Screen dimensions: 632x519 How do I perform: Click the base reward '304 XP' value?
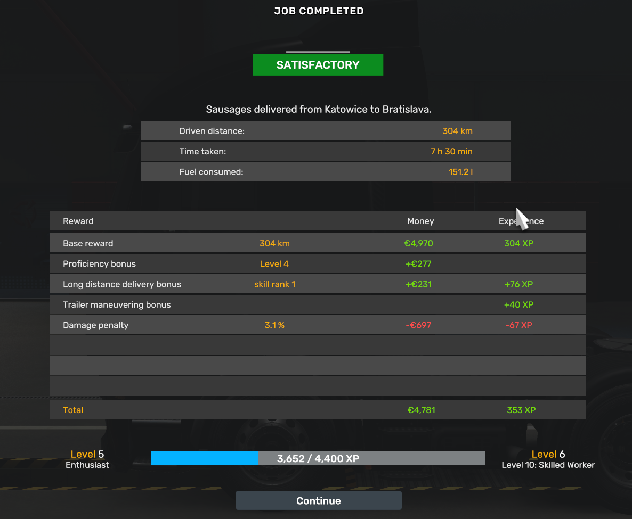(518, 243)
